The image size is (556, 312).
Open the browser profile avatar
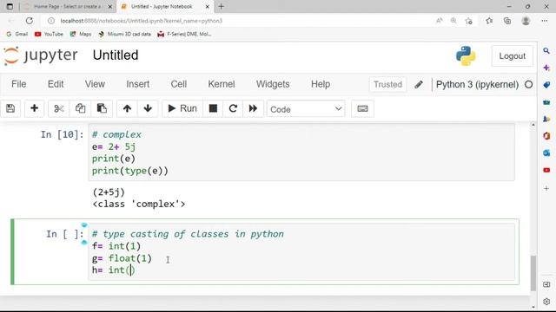(x=526, y=21)
